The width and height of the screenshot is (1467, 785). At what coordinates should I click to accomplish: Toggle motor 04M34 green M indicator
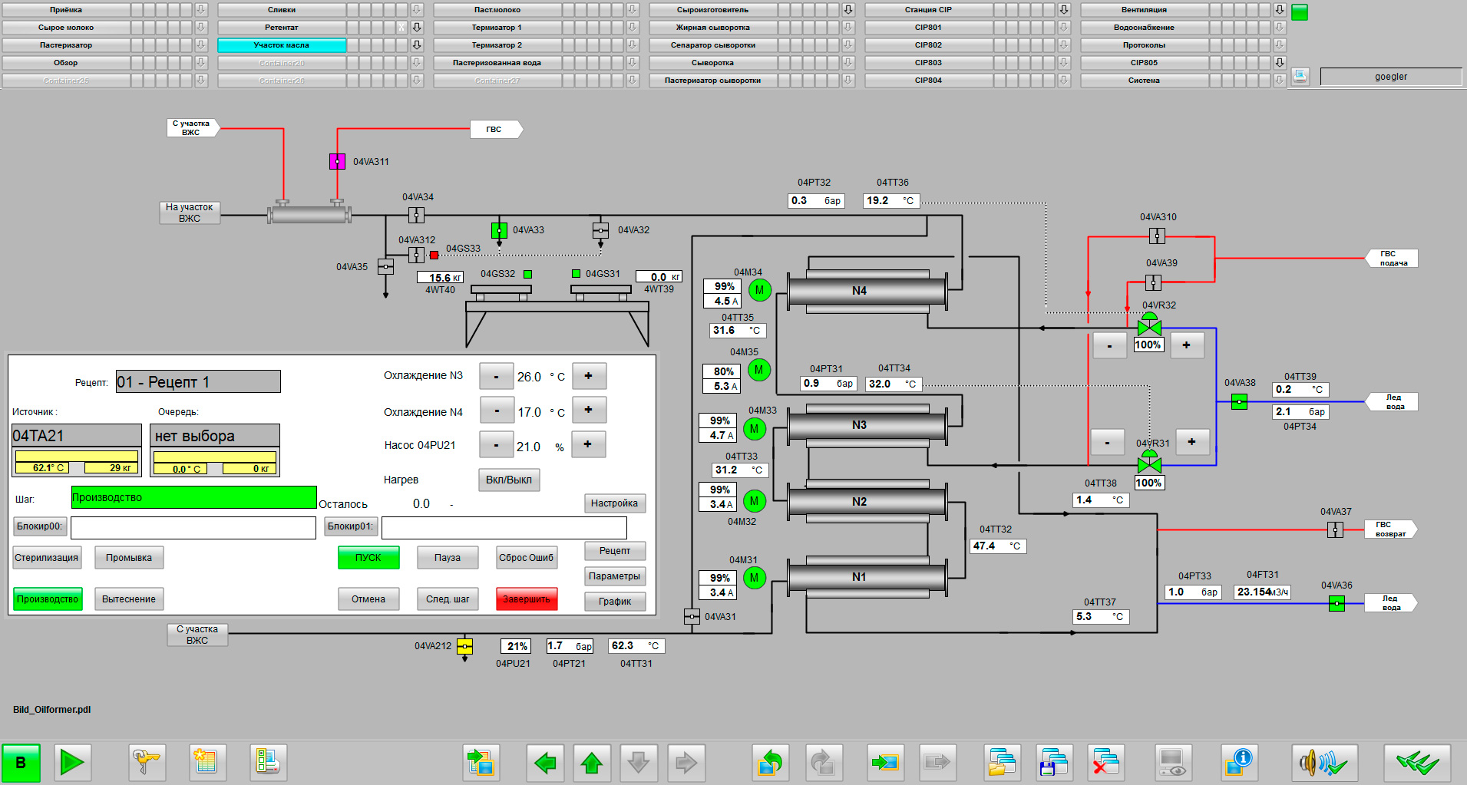pyautogui.click(x=759, y=290)
